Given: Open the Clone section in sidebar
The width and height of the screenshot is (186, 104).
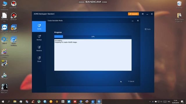Looking at the screenshot, I should click(39, 59).
